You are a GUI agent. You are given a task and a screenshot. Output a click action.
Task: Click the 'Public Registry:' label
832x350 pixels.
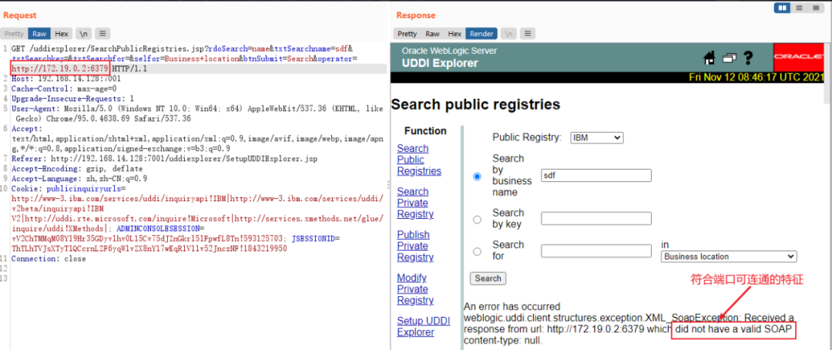click(527, 137)
